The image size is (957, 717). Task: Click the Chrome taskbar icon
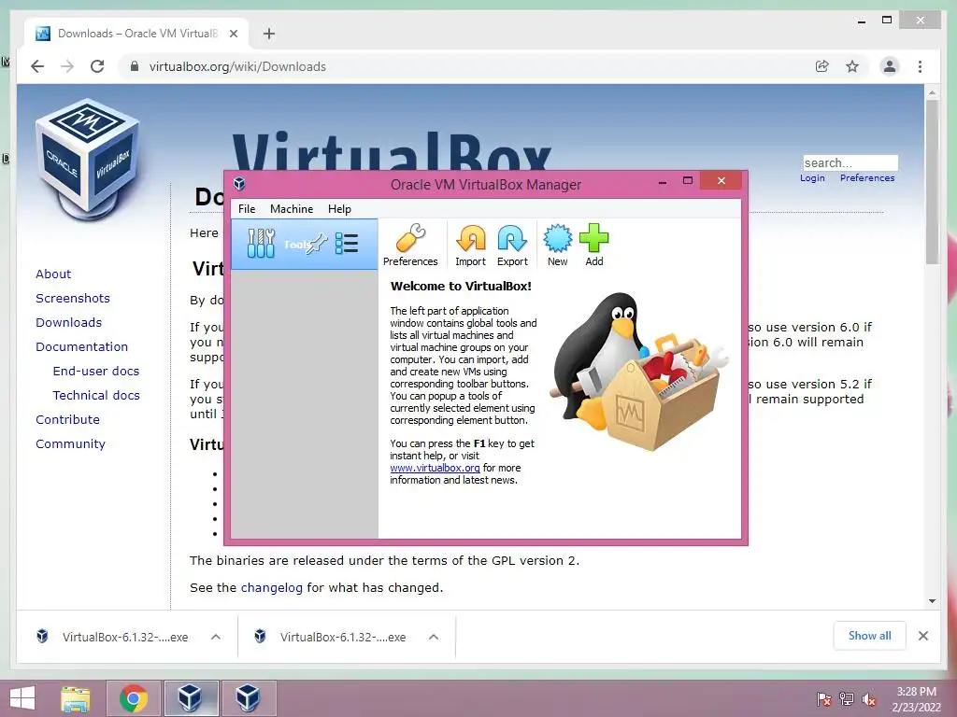pos(134,698)
